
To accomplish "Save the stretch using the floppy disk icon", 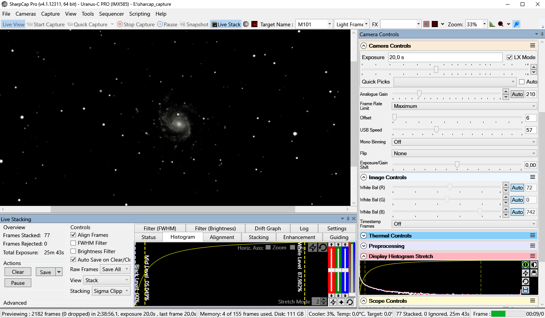I will [x=526, y=290].
